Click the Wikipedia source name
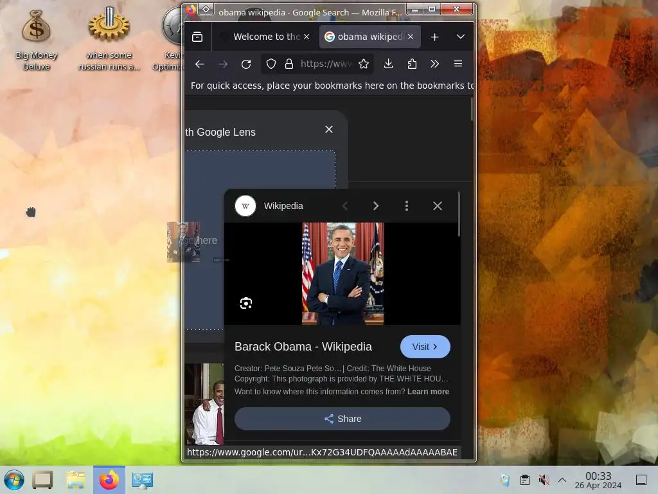 pos(283,206)
